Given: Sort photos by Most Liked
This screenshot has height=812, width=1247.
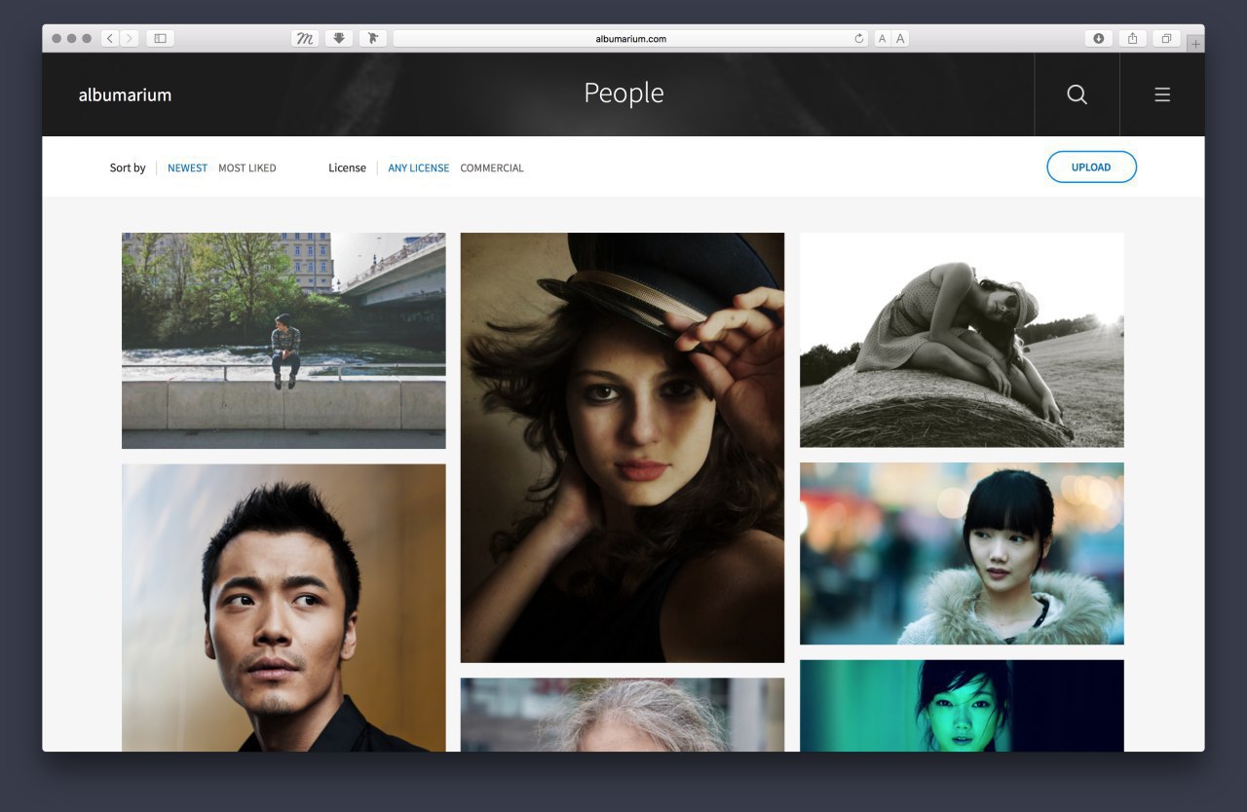Looking at the screenshot, I should [x=246, y=167].
